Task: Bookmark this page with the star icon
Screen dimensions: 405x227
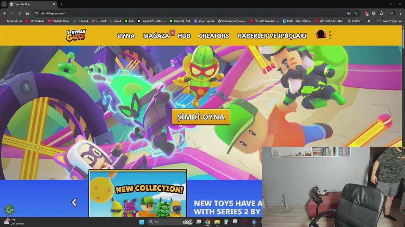Action: pyautogui.click(x=356, y=13)
